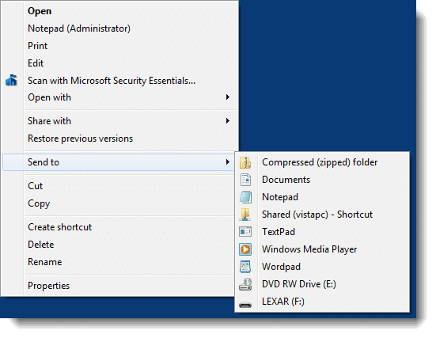Click the Windows Media Player icon
The width and height of the screenshot is (436, 338).
[x=245, y=249]
